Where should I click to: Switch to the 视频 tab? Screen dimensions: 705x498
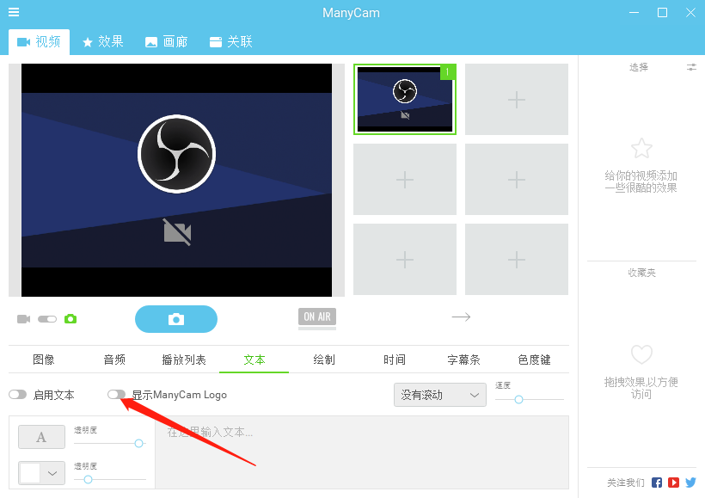pyautogui.click(x=39, y=42)
